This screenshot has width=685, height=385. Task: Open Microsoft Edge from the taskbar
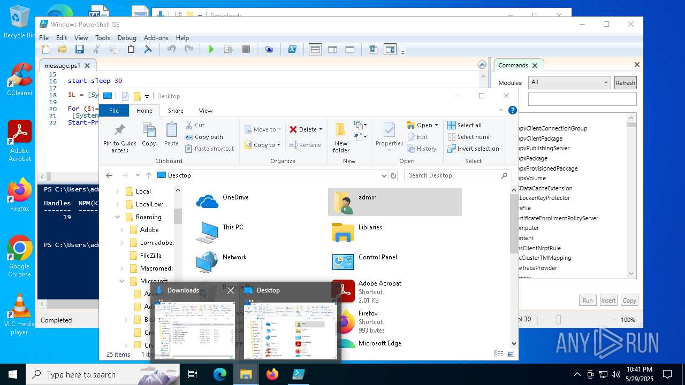tap(220, 374)
